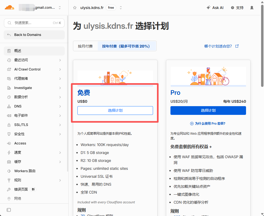Click the 免费套餐的所有权益 + heading

[191, 147]
